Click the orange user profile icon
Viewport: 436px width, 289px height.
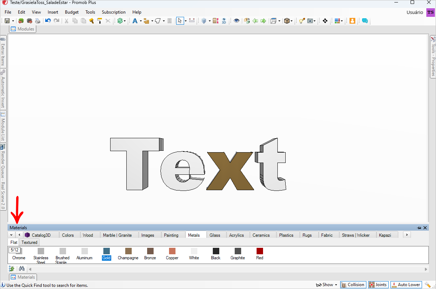coord(352,21)
